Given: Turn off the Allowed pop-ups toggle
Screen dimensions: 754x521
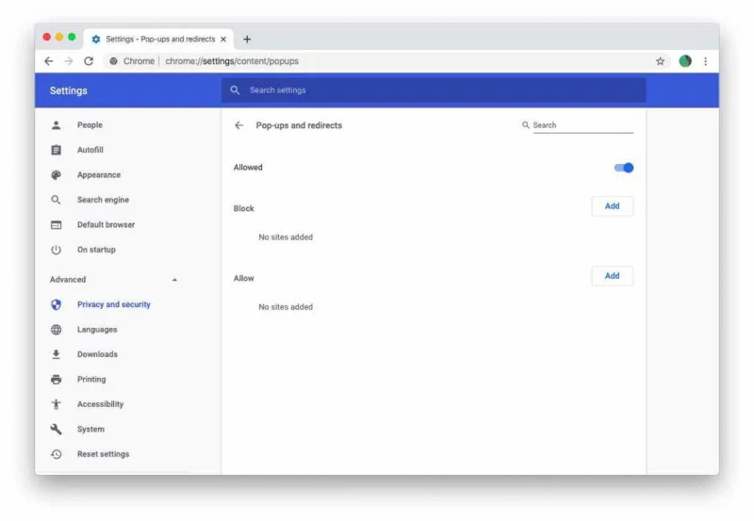Looking at the screenshot, I should 624,168.
